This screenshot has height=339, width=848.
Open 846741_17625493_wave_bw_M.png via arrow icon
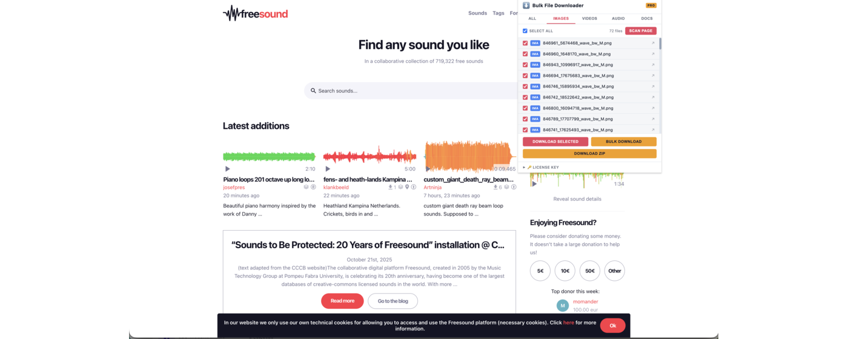tap(653, 130)
